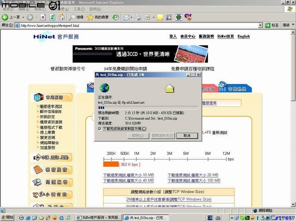Switch to test_010m.zip download taskbar window
The height and width of the screenshot is (222, 296).
pos(146,218)
